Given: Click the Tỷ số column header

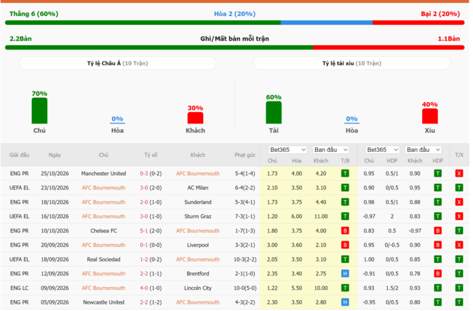Looking at the screenshot, I should [151, 155].
